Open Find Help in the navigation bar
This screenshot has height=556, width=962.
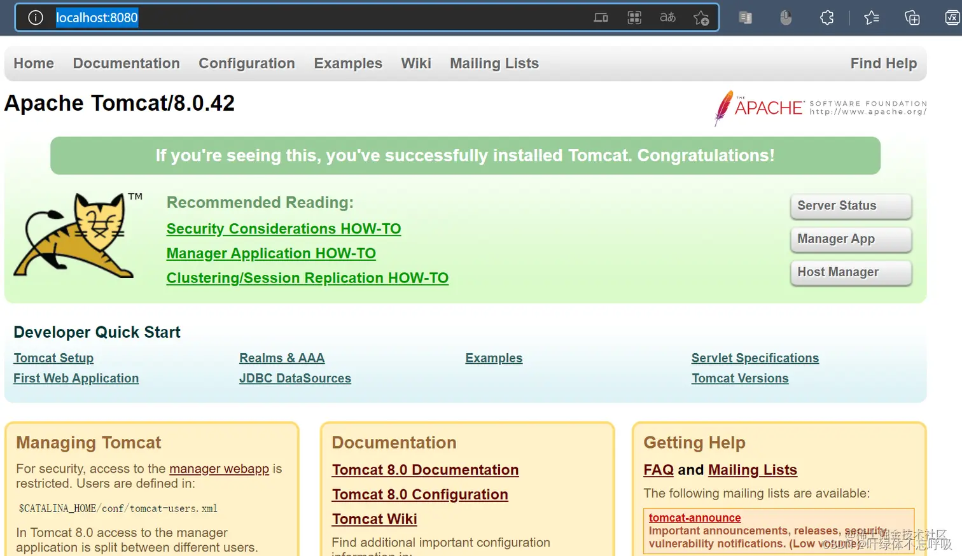[x=884, y=64]
